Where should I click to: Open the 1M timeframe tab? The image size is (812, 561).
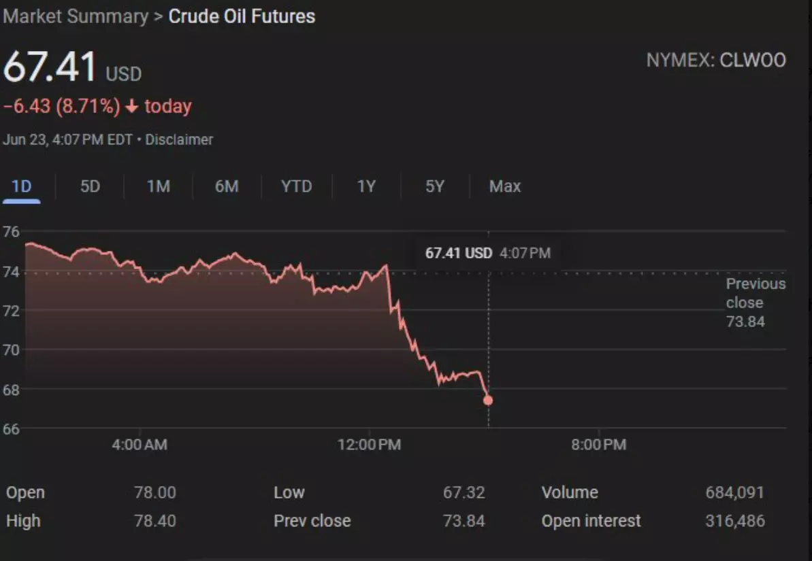point(157,186)
